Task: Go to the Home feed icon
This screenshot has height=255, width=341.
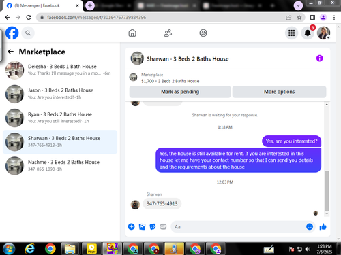Action: [x=132, y=33]
